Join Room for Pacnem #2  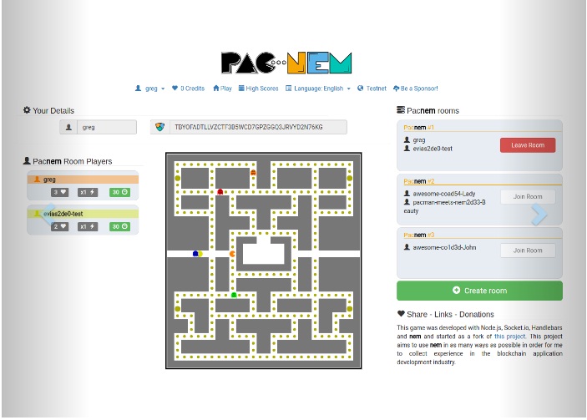[x=528, y=196]
